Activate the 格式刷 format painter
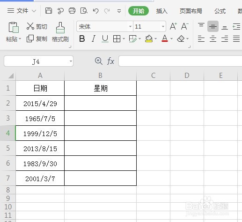Screen dimensions: 242x222 (x=60, y=32)
